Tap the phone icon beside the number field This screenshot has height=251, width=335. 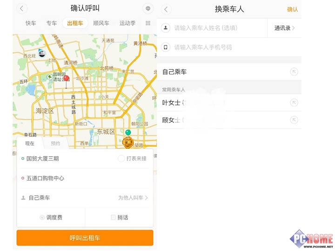pyautogui.click(x=166, y=47)
